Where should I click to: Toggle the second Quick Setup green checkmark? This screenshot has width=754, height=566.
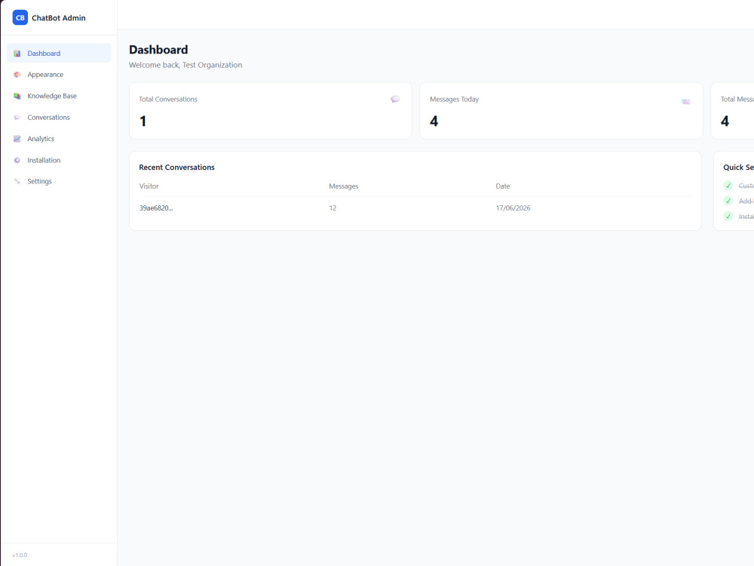728,201
